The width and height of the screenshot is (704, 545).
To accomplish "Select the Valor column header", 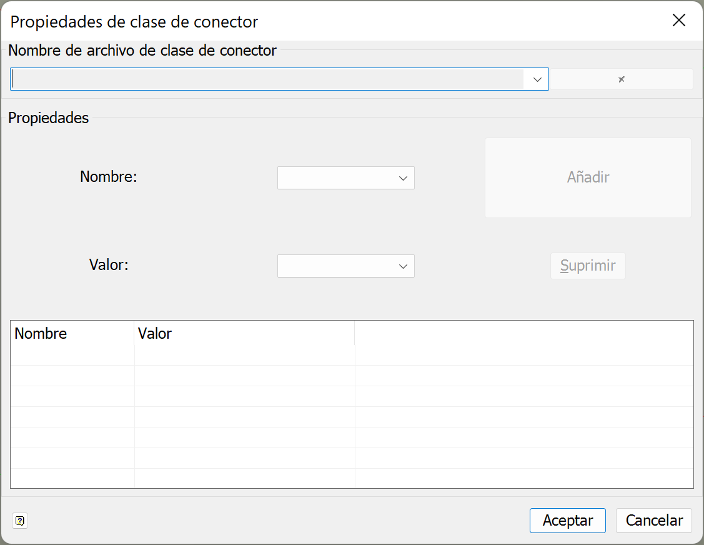I will 154,333.
